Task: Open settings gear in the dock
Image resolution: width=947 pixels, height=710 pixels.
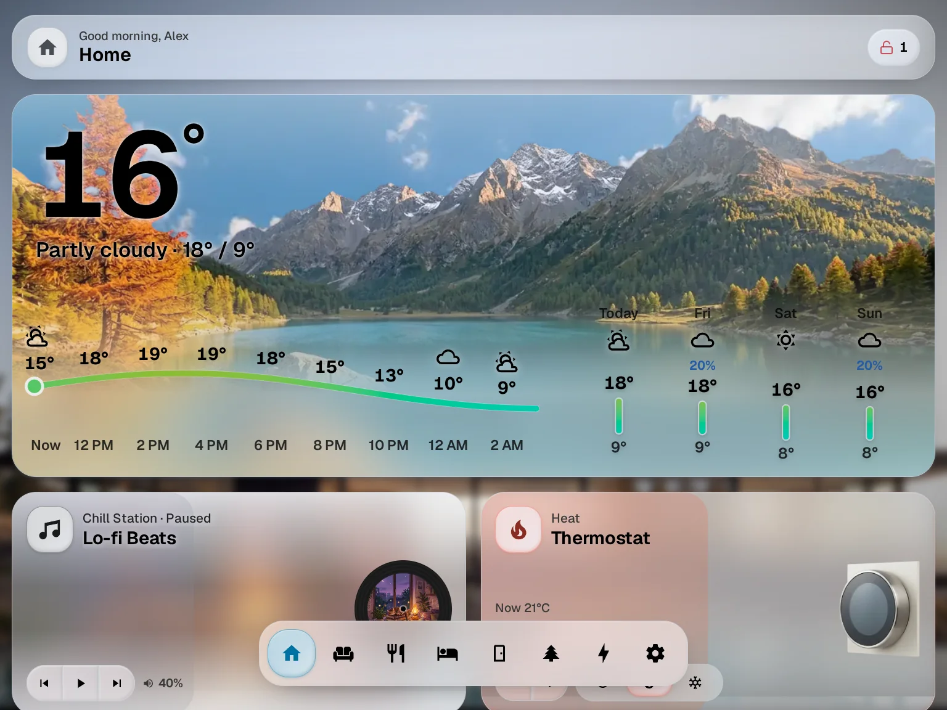Action: (x=655, y=653)
